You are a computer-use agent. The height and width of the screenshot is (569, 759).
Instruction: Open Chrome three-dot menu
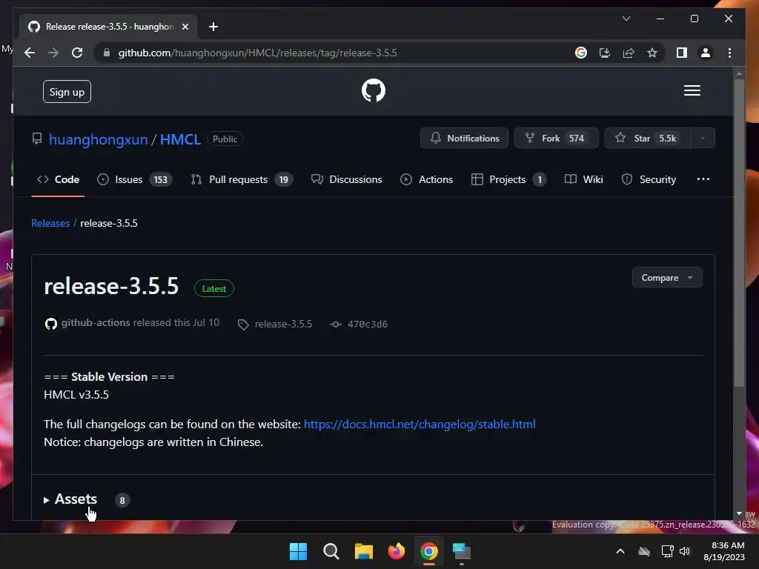coord(729,53)
